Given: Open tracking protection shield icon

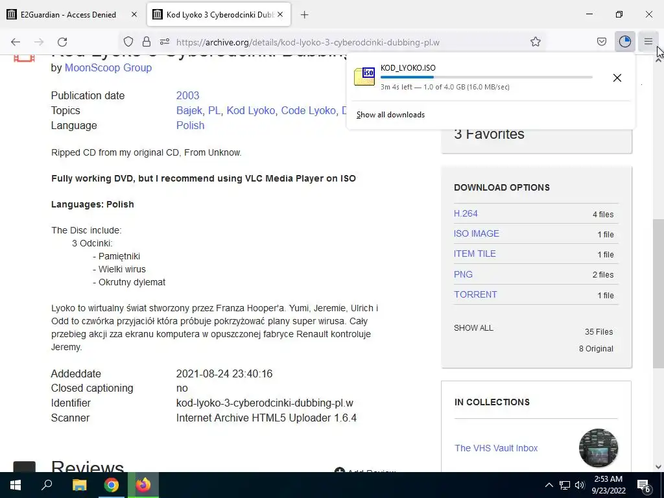Looking at the screenshot, I should coord(128,41).
